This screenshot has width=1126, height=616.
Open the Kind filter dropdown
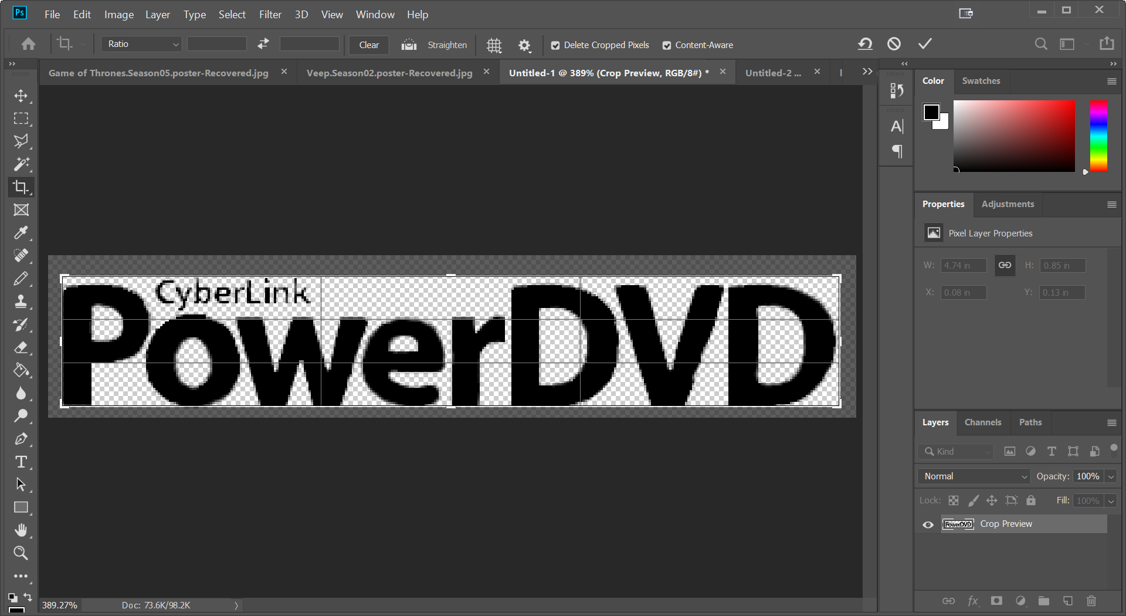pos(955,451)
